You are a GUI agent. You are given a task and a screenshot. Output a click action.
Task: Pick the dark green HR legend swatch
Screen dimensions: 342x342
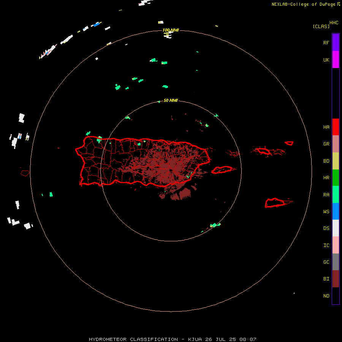[x=336, y=178]
